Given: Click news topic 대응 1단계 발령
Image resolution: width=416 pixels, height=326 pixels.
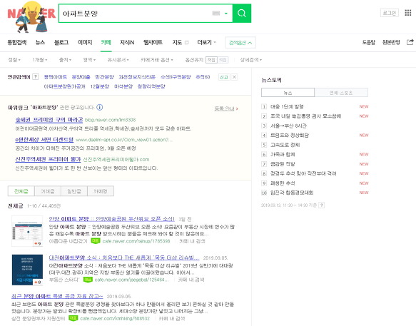Looking at the screenshot, I should coord(287,106).
